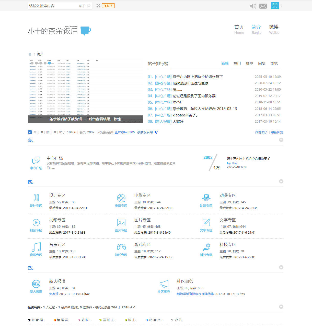
Task: Switch to the 浏览 ranking tab
Action: (274, 63)
